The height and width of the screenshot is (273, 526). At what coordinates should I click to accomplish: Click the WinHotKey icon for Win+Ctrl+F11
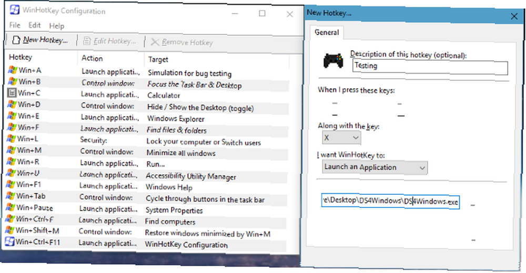pos(10,241)
